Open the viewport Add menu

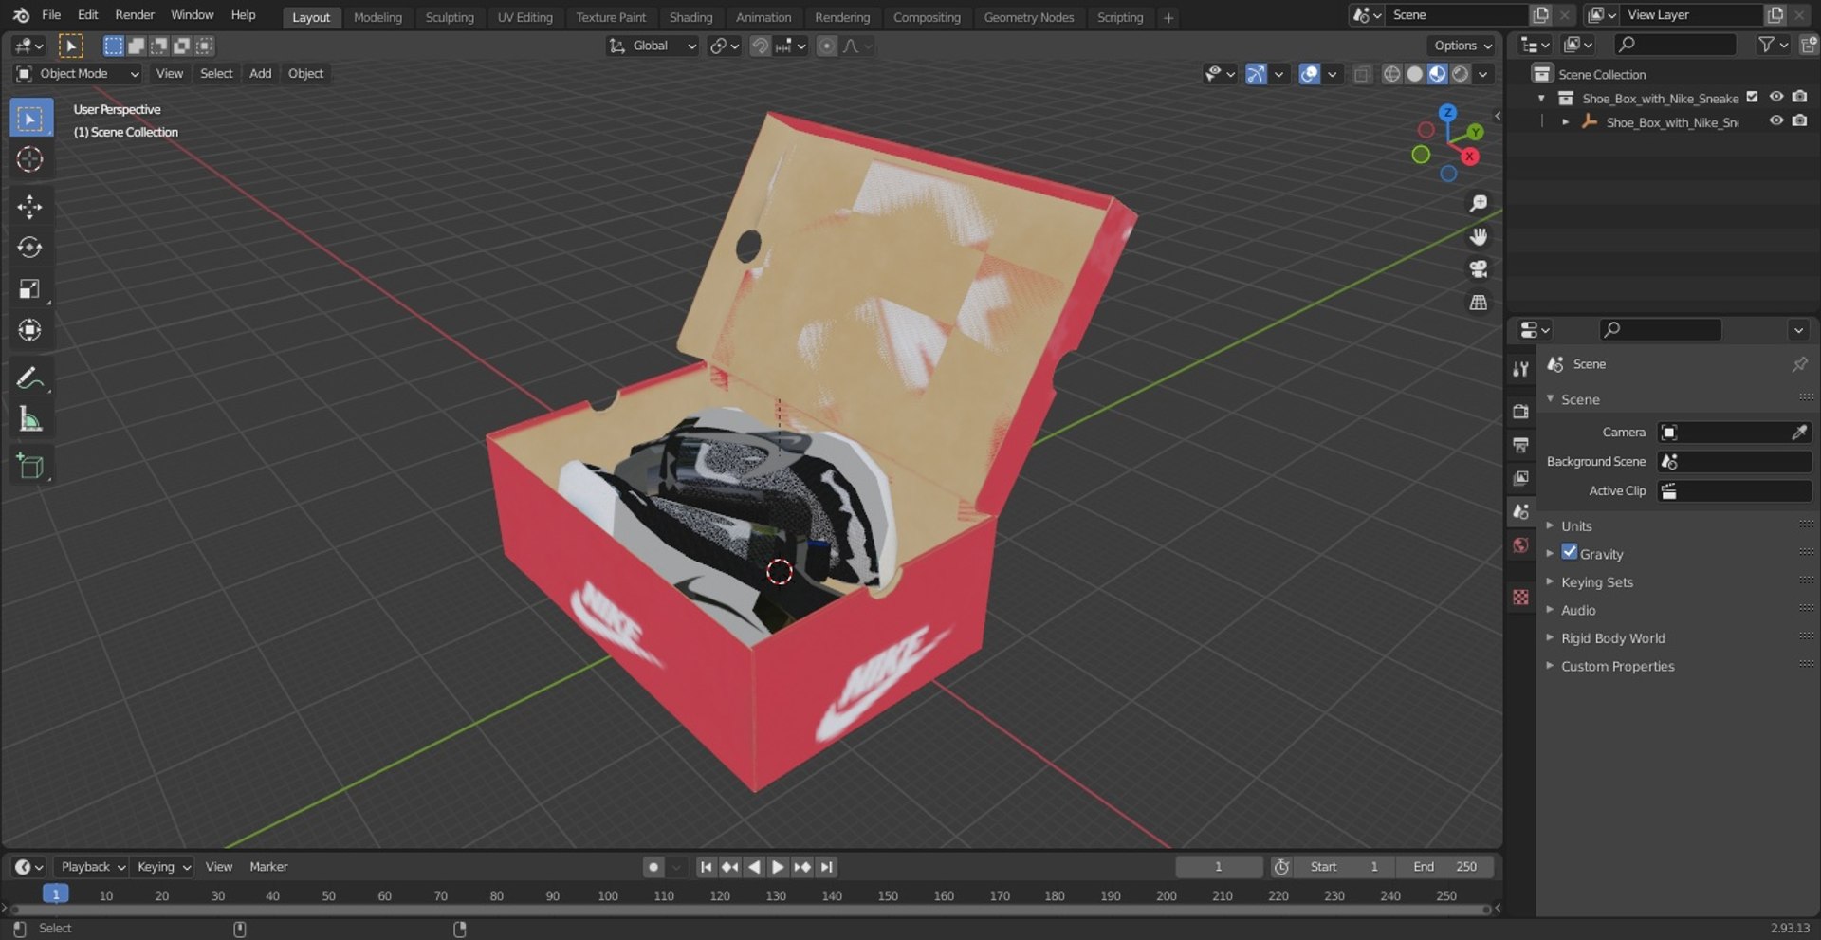pos(260,74)
